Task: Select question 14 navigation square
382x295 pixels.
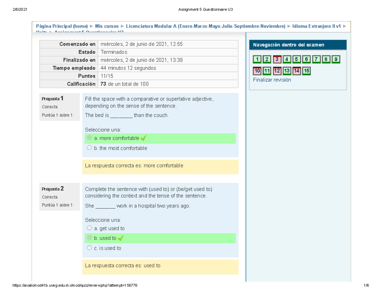Action: pyautogui.click(x=297, y=71)
